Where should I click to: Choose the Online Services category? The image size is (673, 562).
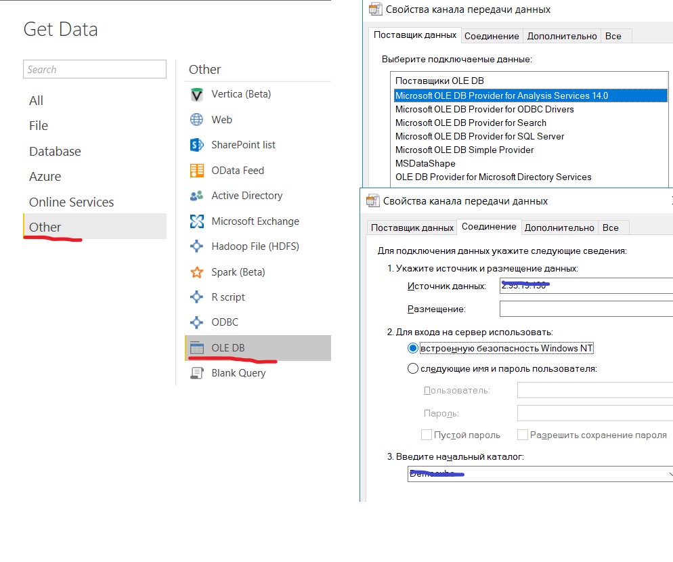pyautogui.click(x=71, y=202)
